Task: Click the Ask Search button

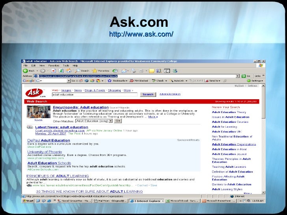Action: point(148,95)
